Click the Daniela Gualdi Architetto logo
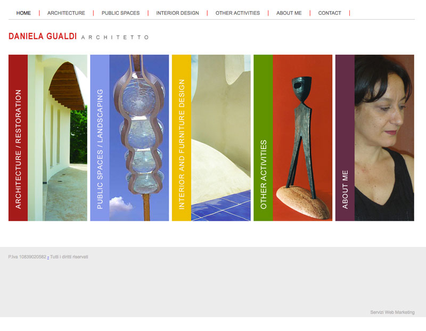 pyautogui.click(x=78, y=36)
